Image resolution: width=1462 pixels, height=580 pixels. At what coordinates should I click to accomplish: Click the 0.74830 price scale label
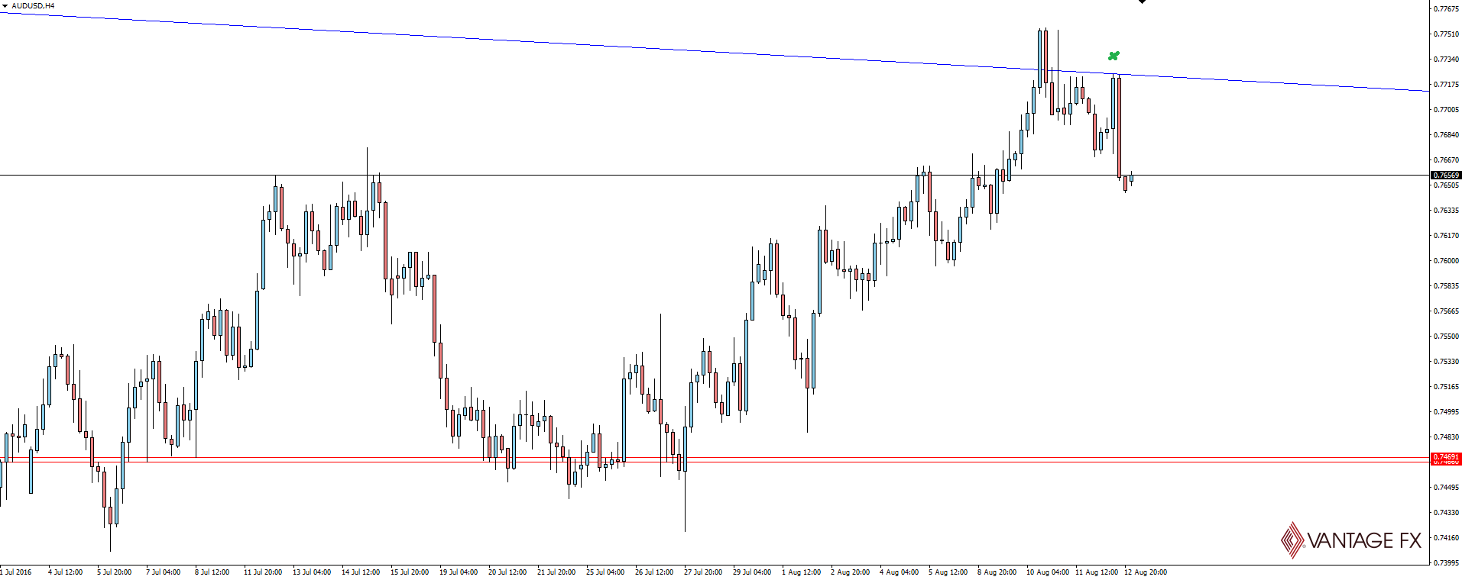[x=1446, y=437]
